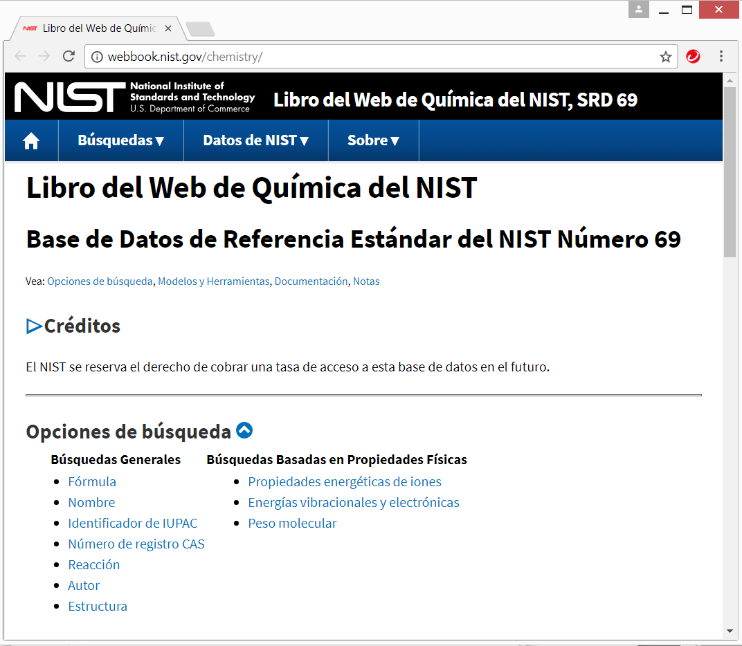Open the Chrome three-dot menu

721,56
